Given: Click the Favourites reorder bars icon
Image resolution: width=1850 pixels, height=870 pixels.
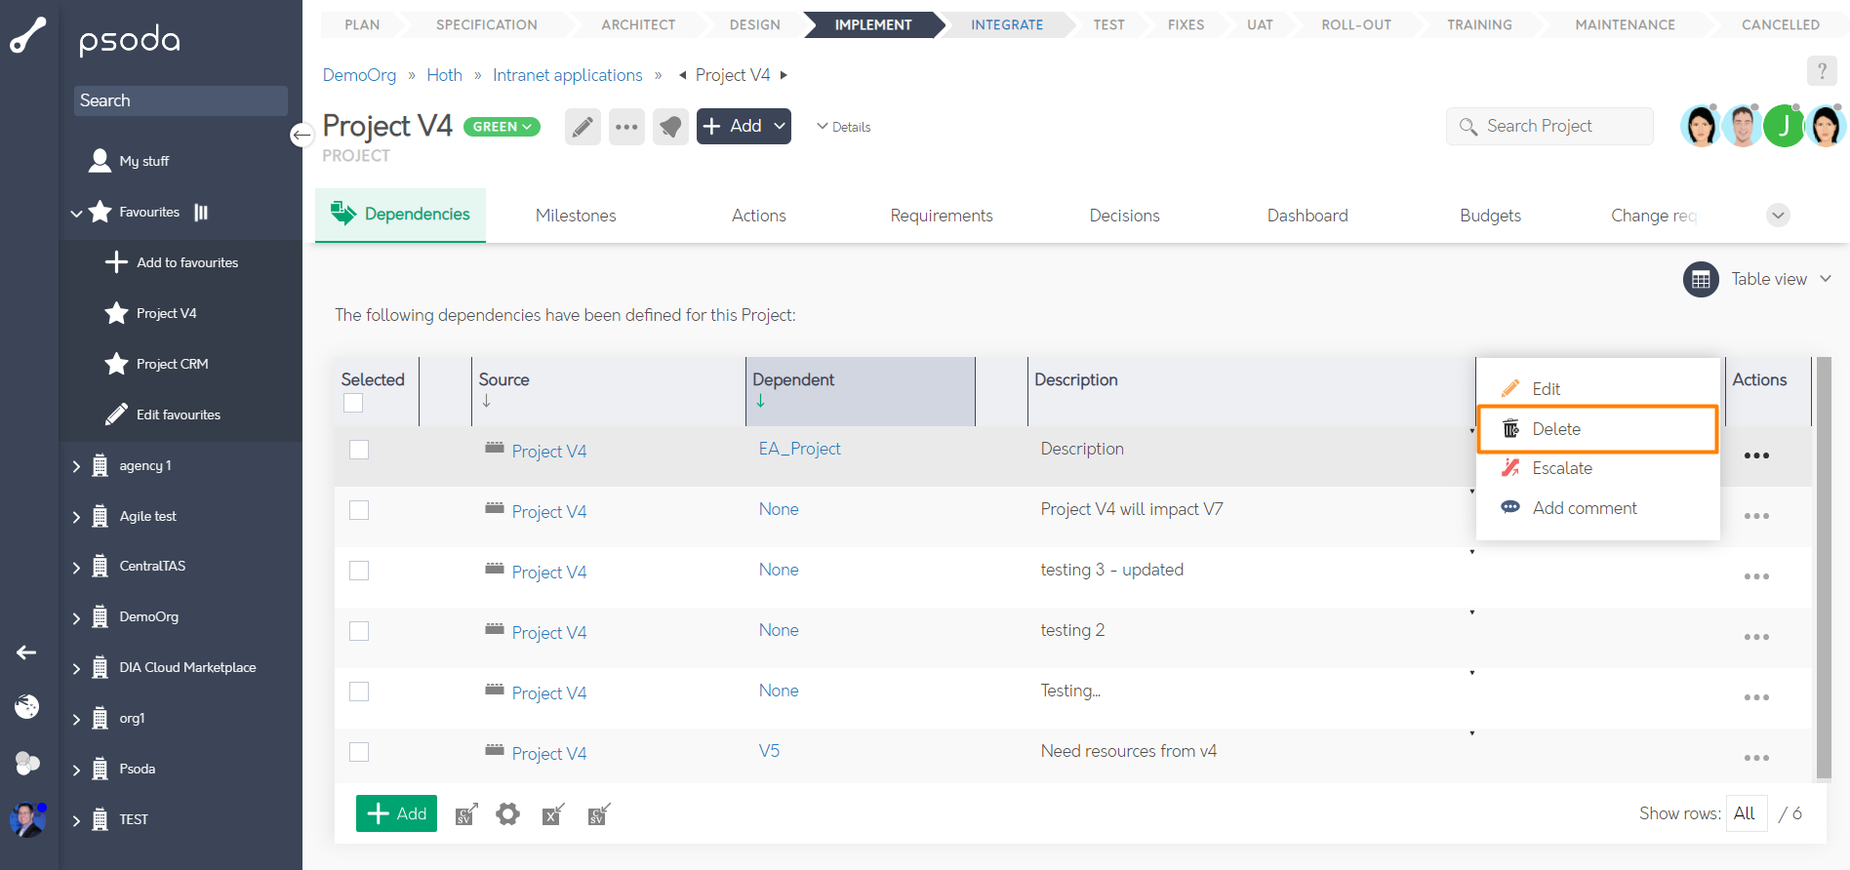Looking at the screenshot, I should pyautogui.click(x=201, y=213).
